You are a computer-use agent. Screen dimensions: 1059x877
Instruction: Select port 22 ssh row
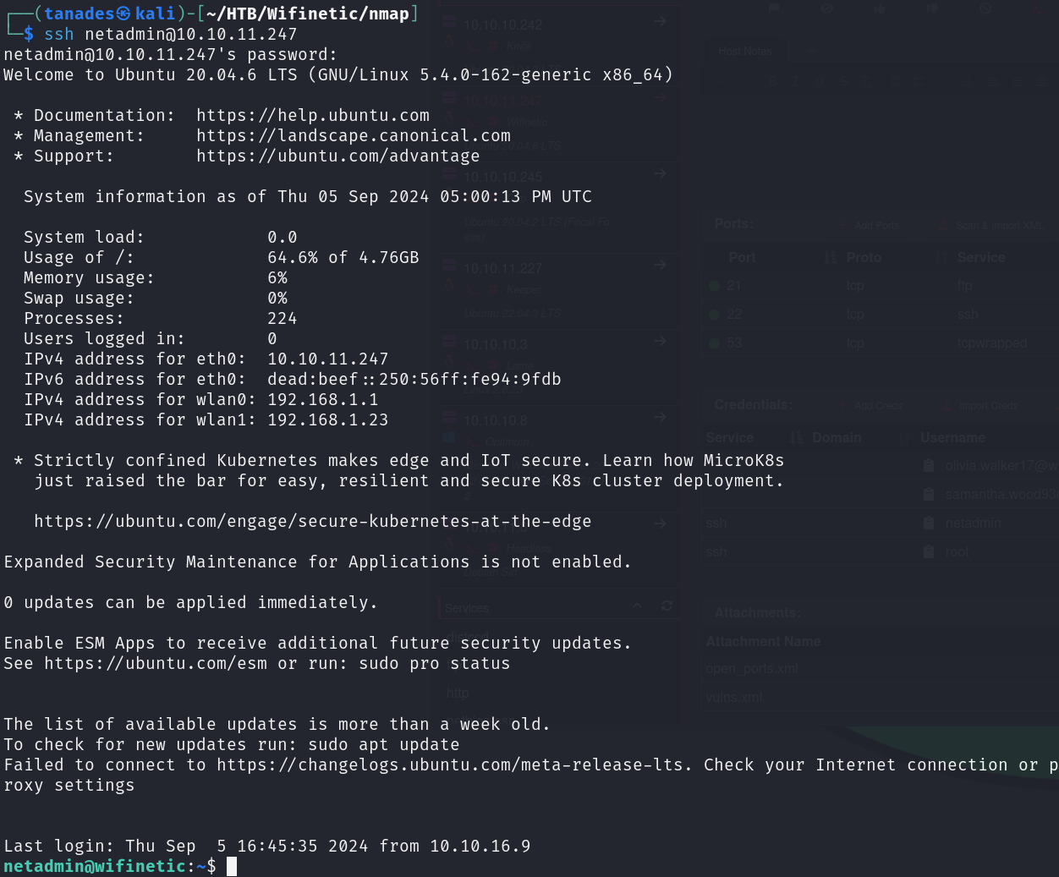coord(881,315)
